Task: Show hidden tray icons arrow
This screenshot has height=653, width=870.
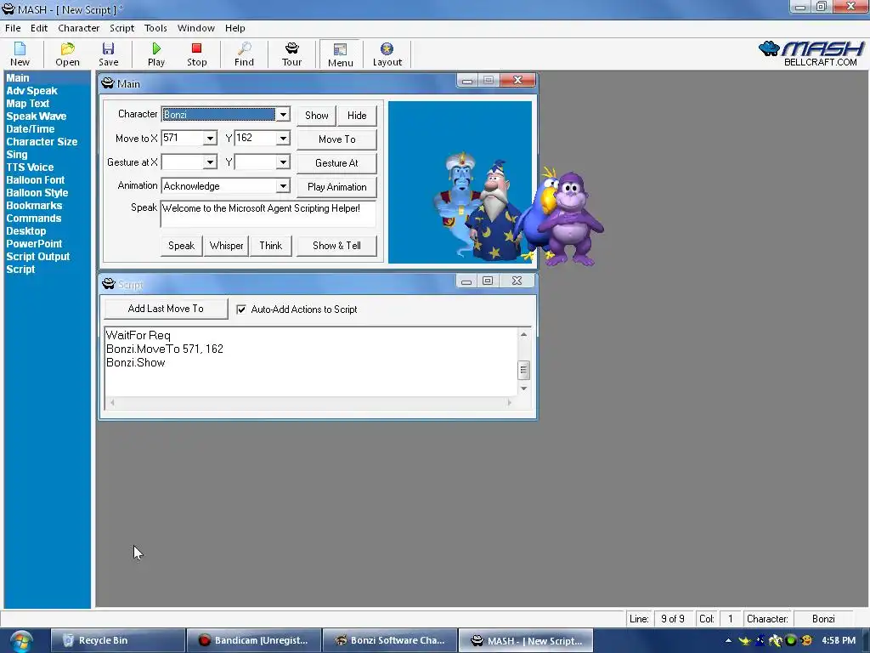Action: click(x=728, y=641)
